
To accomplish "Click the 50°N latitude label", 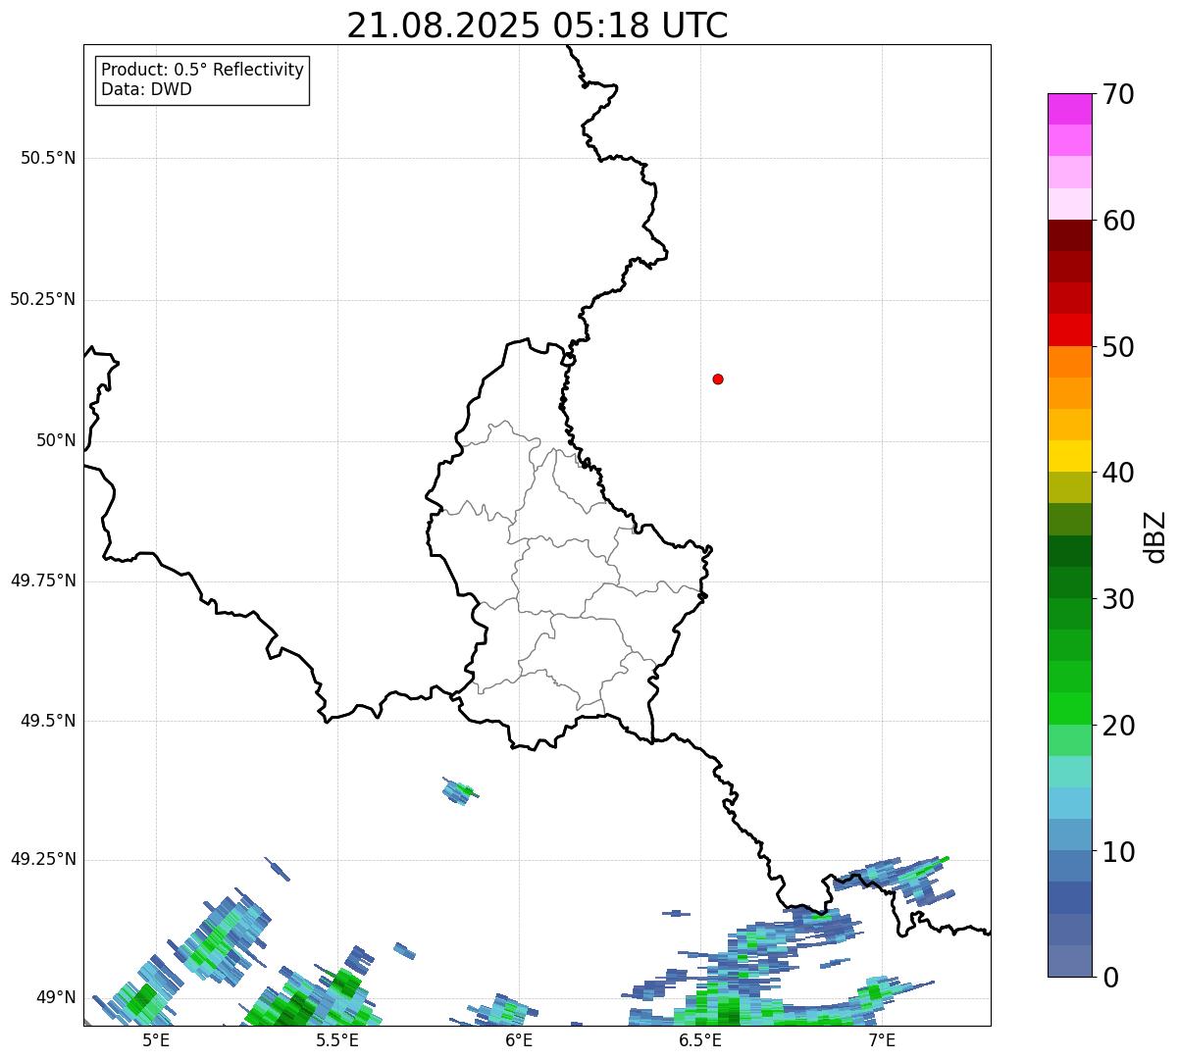I will tap(56, 440).
